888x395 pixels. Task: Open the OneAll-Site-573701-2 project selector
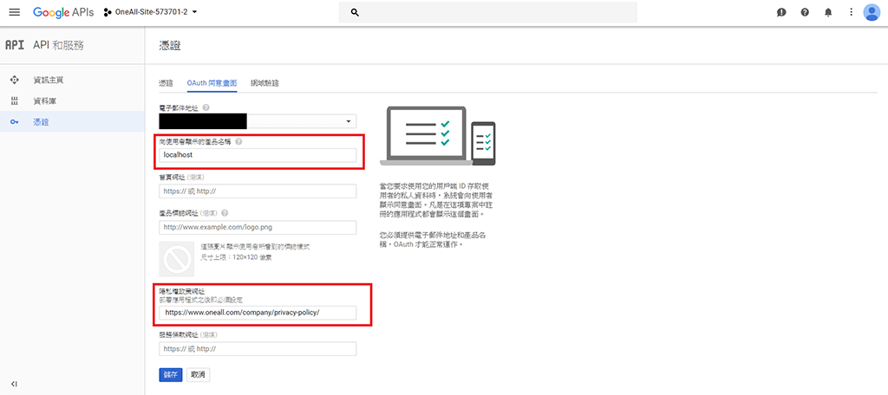[x=150, y=12]
